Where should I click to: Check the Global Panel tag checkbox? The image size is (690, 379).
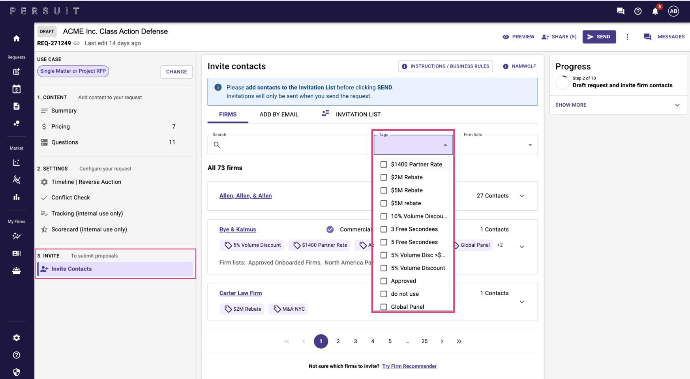383,307
